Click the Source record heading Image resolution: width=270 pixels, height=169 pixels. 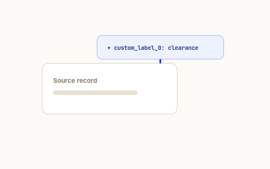coord(75,81)
